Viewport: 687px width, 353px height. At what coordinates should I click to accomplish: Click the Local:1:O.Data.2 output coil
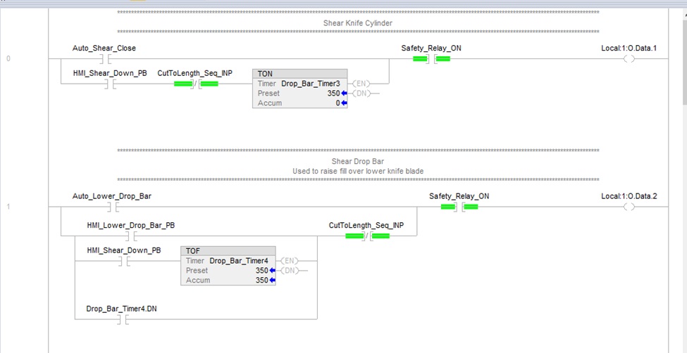tap(629, 207)
